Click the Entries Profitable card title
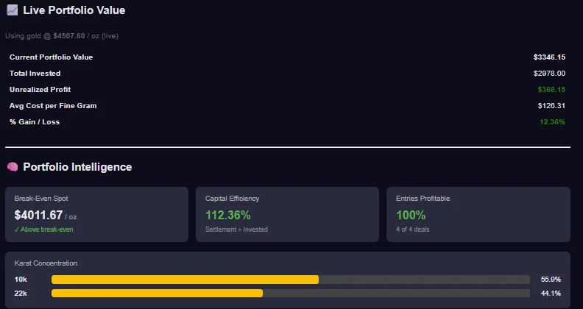The width and height of the screenshot is (583, 309). pos(423,199)
